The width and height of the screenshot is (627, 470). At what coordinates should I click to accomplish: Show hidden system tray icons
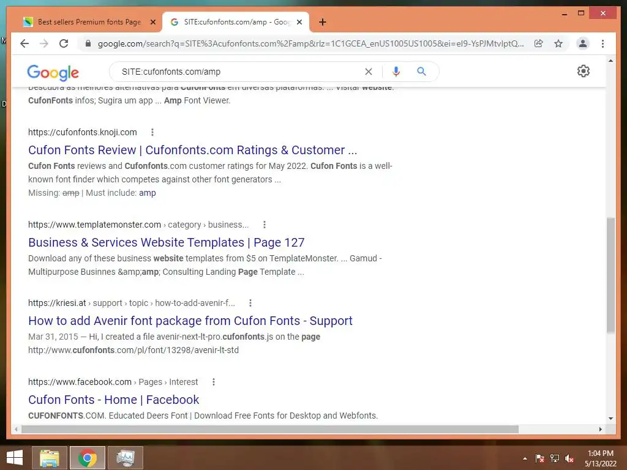525,458
